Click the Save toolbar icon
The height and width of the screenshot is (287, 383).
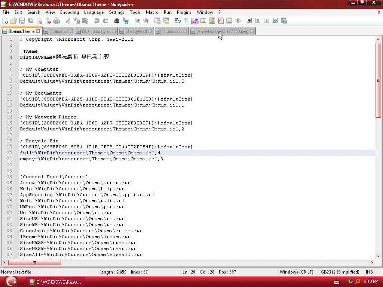[x=22, y=21]
